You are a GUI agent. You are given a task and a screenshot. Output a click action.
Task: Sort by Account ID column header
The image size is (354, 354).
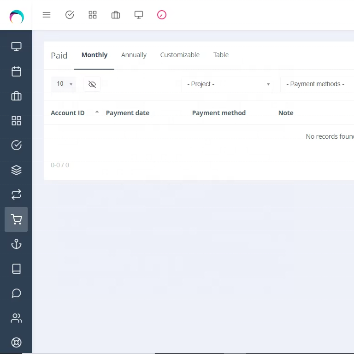coord(68,113)
